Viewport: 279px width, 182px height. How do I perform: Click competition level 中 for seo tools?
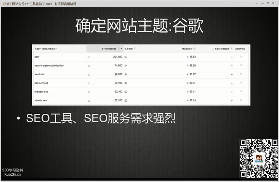point(126,75)
